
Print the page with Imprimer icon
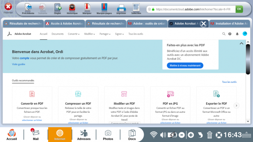[121, 8]
